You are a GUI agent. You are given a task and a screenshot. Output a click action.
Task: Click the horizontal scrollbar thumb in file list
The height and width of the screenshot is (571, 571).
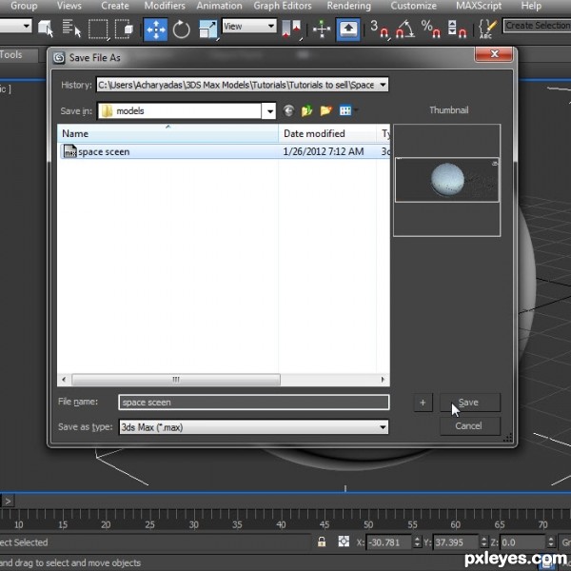click(x=176, y=380)
